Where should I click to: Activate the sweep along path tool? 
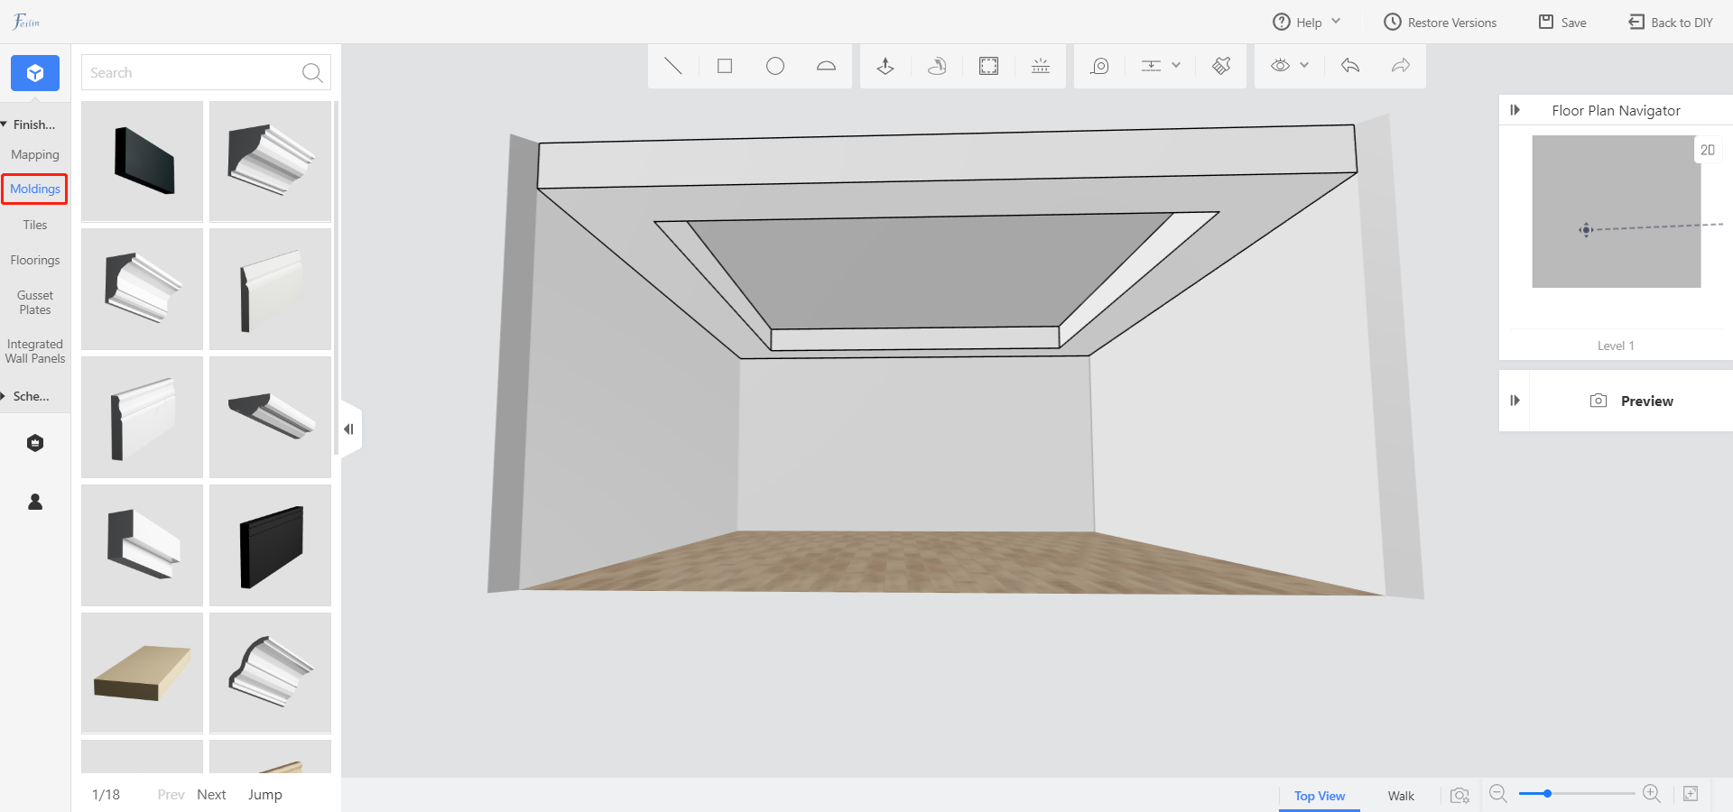point(937,66)
